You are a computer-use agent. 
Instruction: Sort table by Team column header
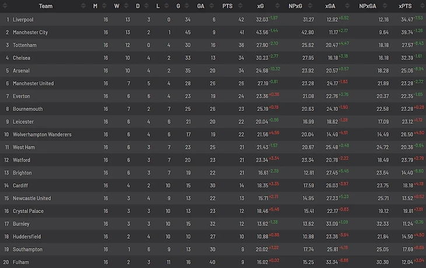coord(47,6)
